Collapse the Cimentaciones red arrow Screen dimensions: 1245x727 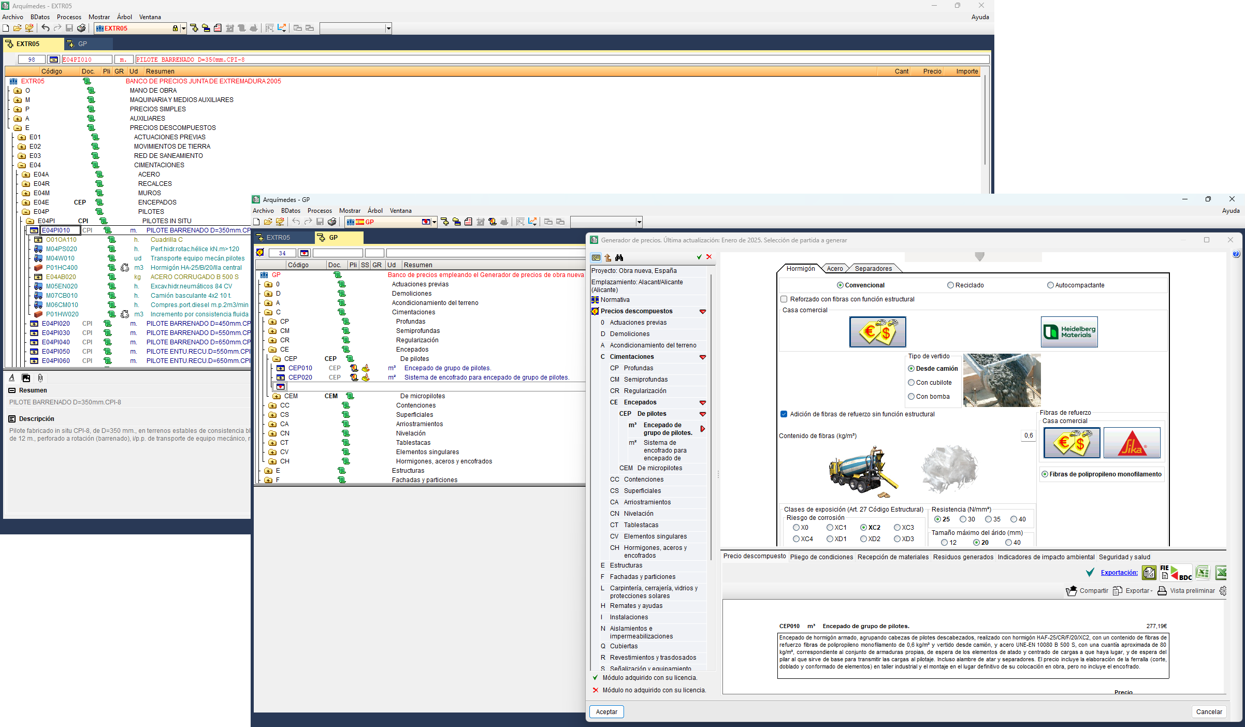703,357
